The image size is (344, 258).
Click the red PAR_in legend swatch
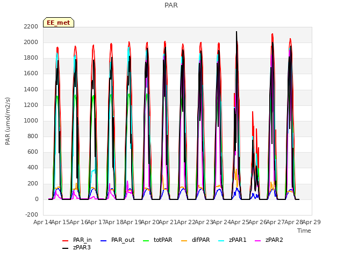pos(66,241)
